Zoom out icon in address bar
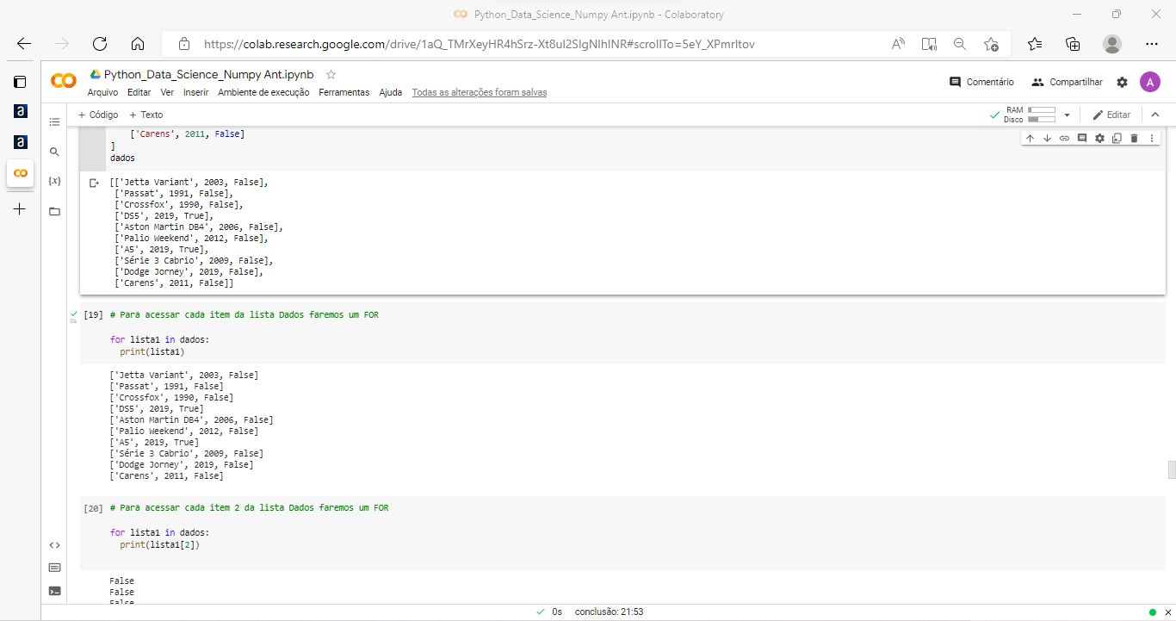This screenshot has width=1176, height=621. click(x=960, y=44)
